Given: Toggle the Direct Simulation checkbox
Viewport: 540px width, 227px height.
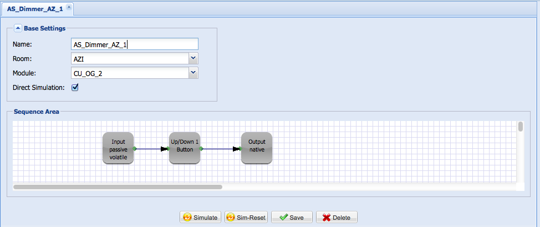Looking at the screenshot, I should click(75, 88).
